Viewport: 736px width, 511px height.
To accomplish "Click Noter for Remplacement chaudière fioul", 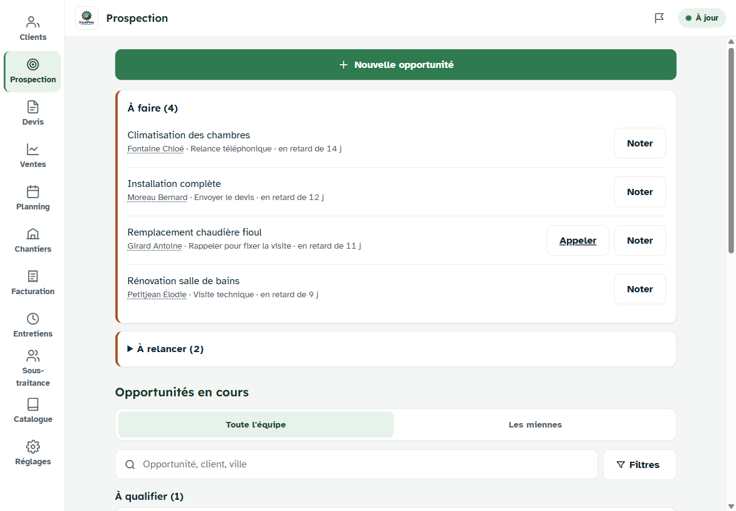I will [x=640, y=241].
